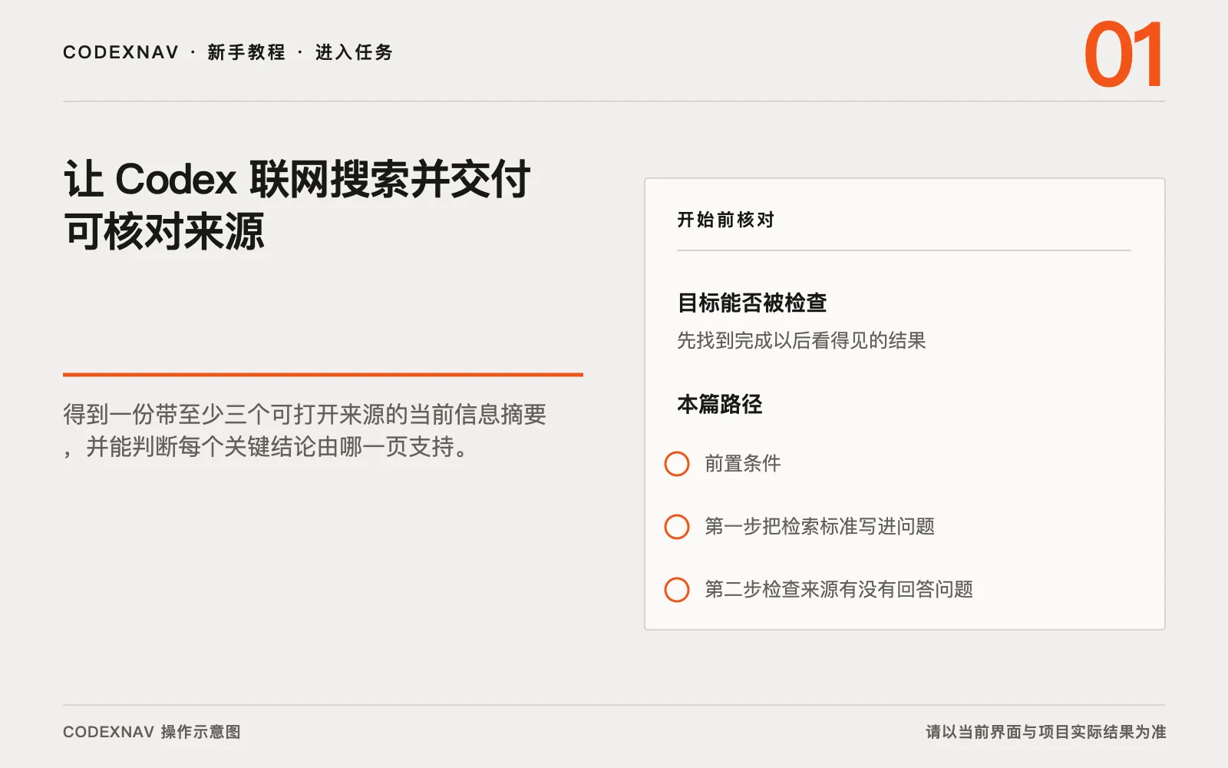This screenshot has height=768, width=1228.
Task: Select the circle beside 第二步检查来源有没有回答问题
Action: tap(677, 590)
